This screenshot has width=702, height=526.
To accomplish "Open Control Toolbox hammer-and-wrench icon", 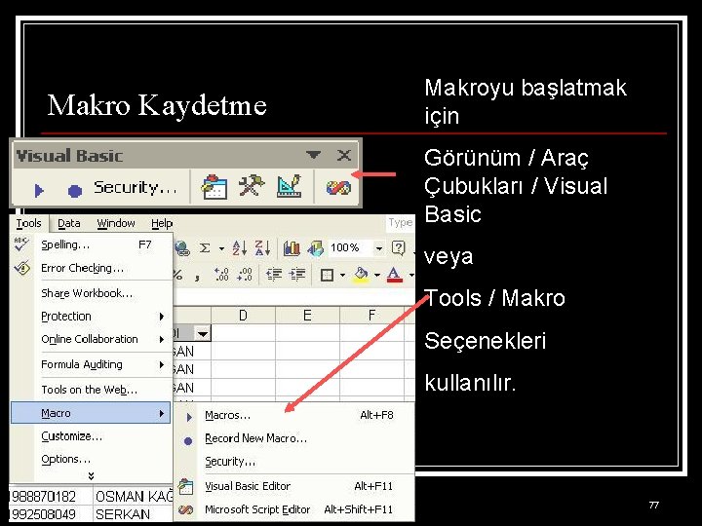I will (x=252, y=187).
